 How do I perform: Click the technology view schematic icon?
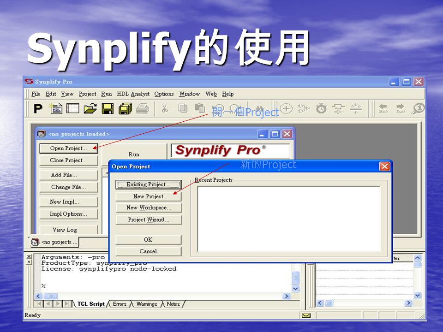338,108
